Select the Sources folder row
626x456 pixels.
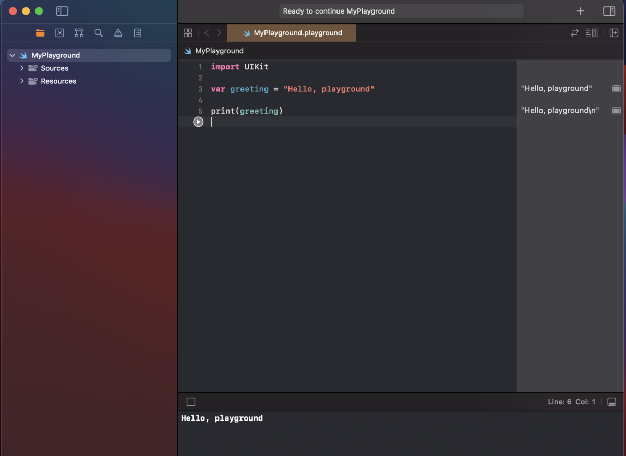89,68
